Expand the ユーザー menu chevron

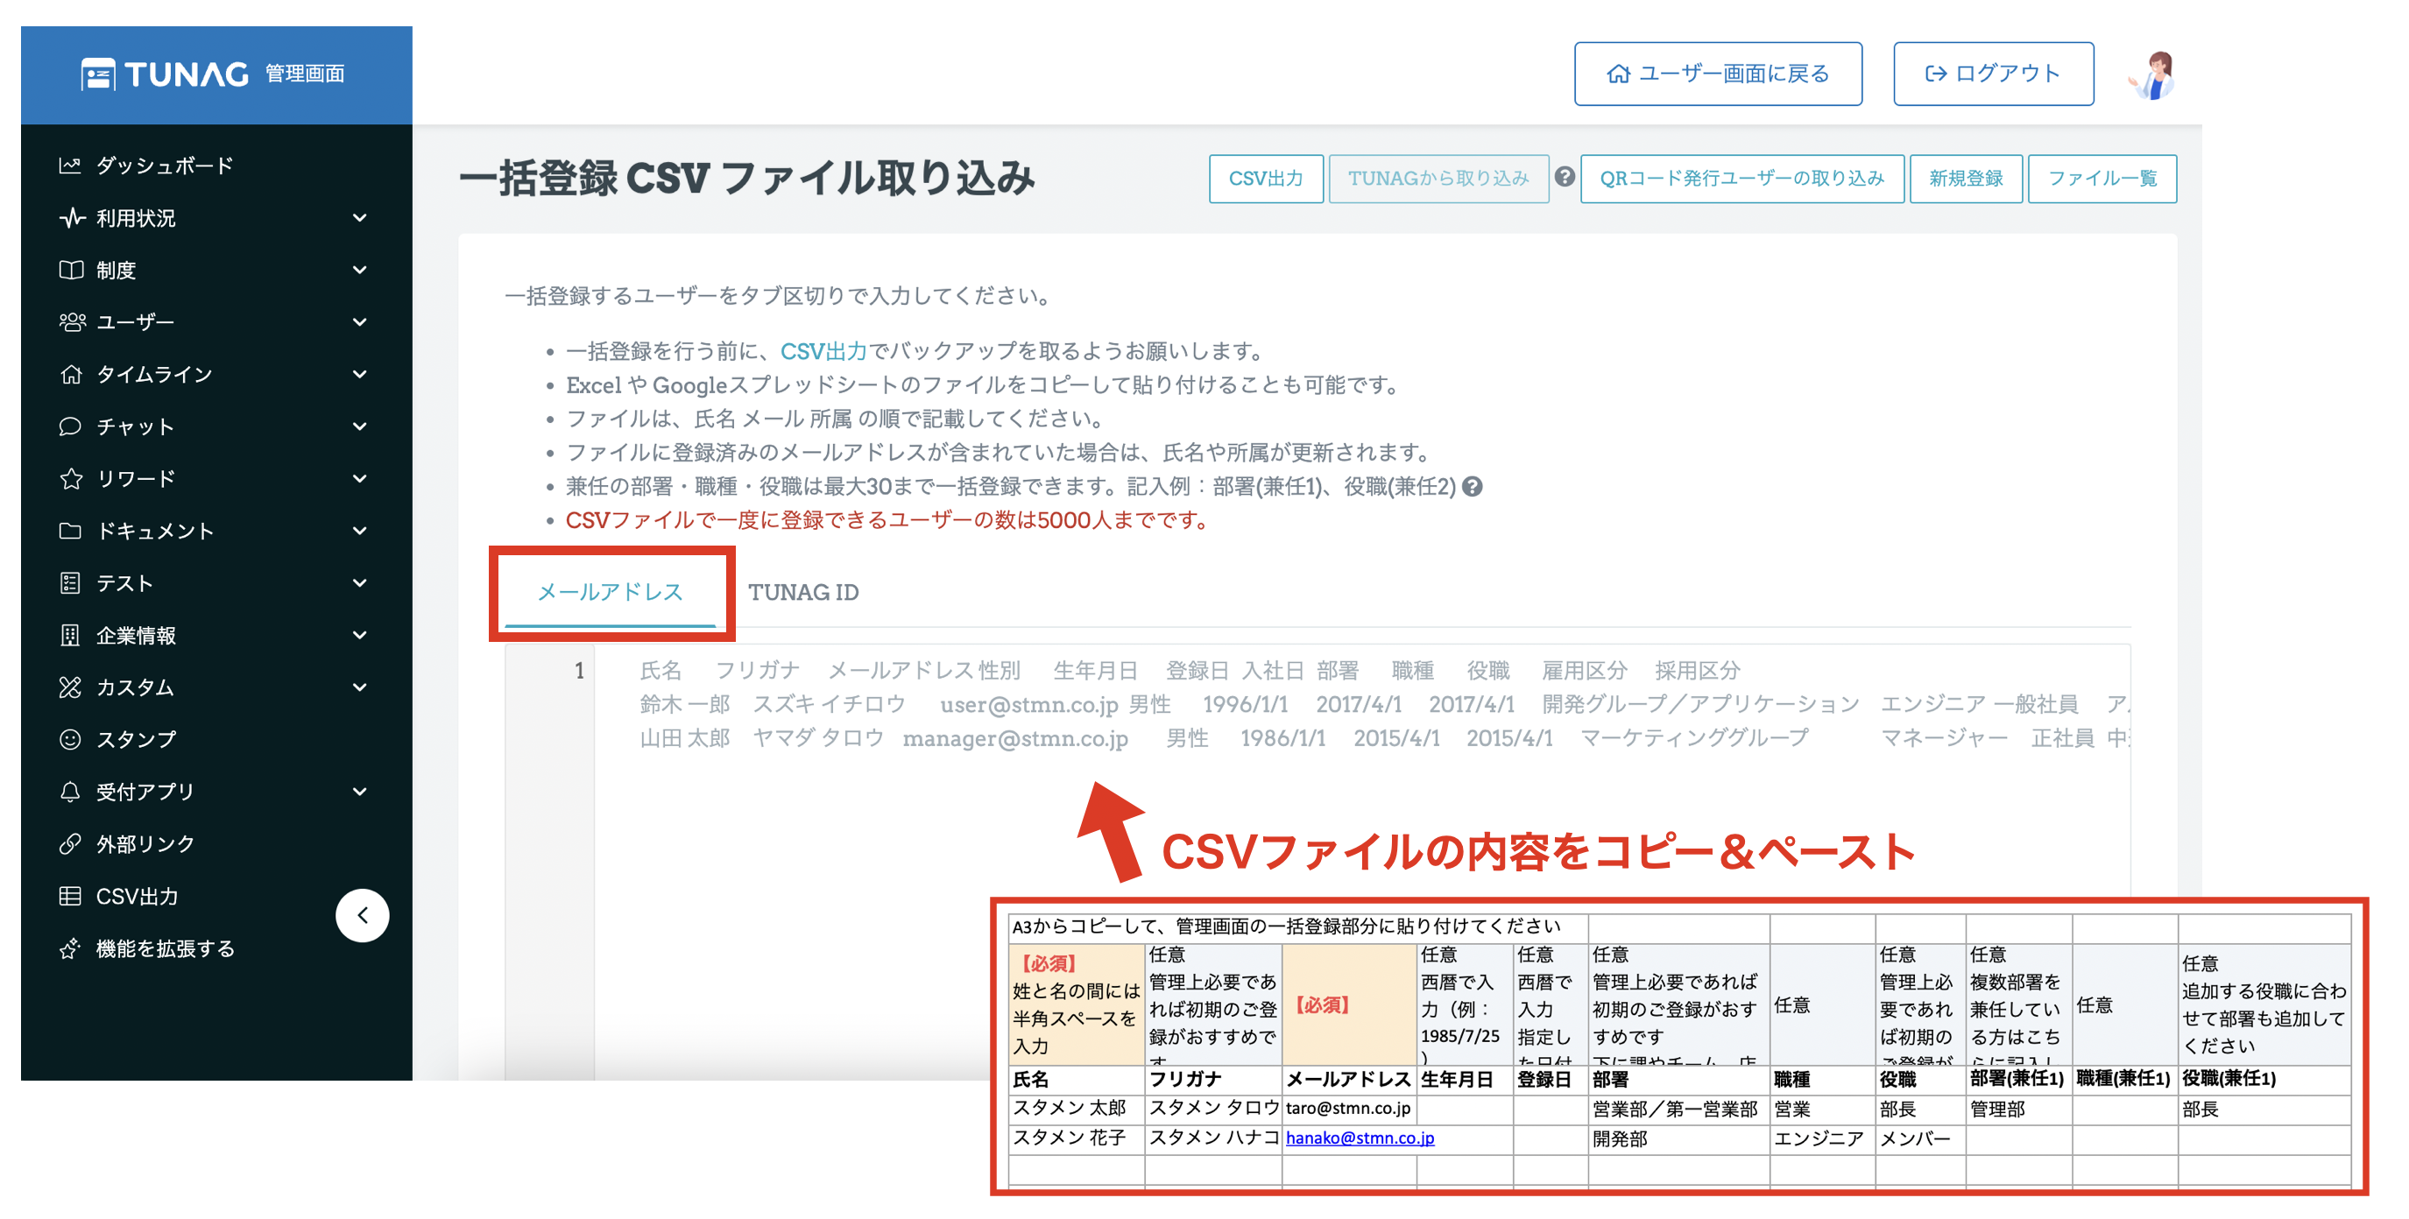[x=359, y=322]
